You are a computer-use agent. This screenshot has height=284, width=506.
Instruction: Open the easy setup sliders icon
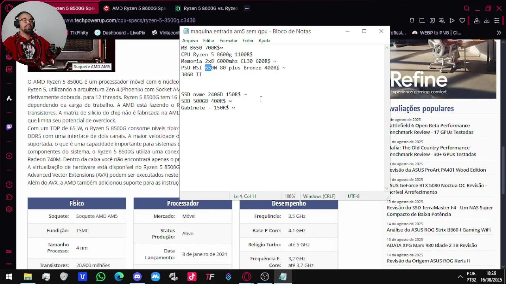(497, 21)
